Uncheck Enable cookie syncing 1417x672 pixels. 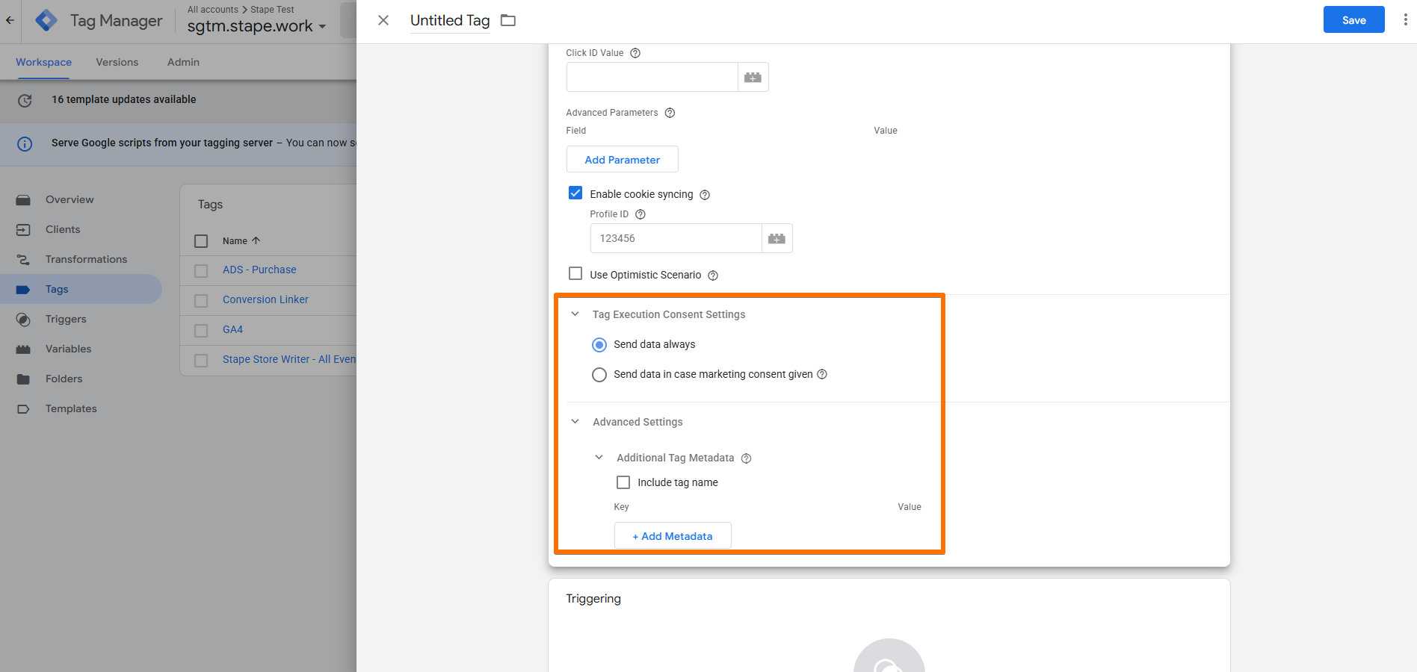coord(575,193)
